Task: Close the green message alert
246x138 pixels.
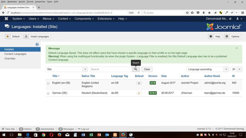Action: (236, 48)
